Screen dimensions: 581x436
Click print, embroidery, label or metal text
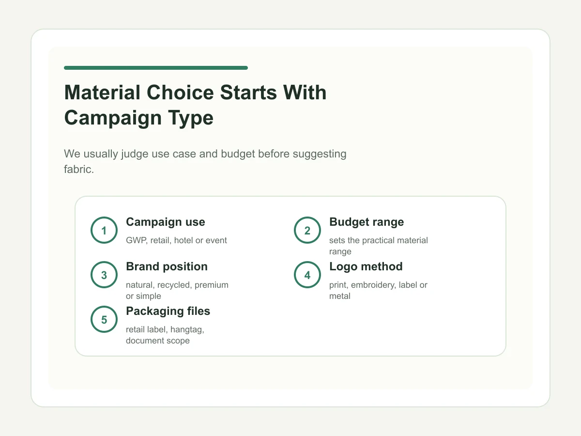tap(378, 291)
